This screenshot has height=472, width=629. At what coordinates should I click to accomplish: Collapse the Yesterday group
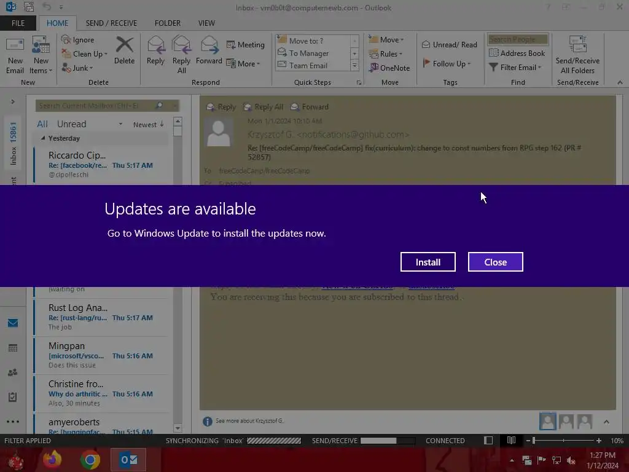point(43,138)
